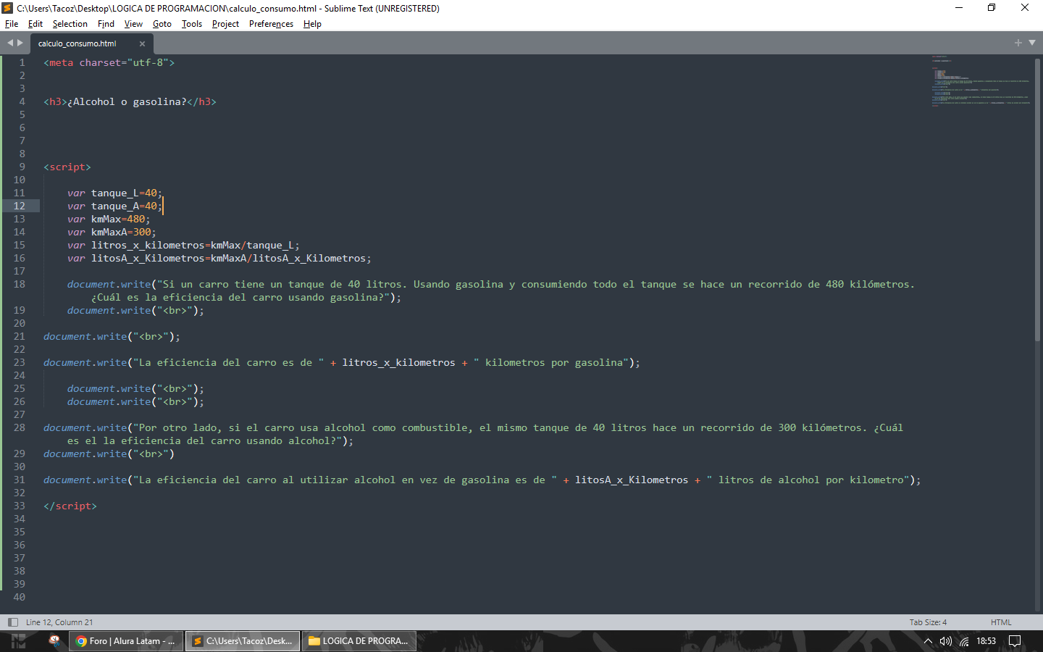Click the opening <script> tag

click(67, 167)
